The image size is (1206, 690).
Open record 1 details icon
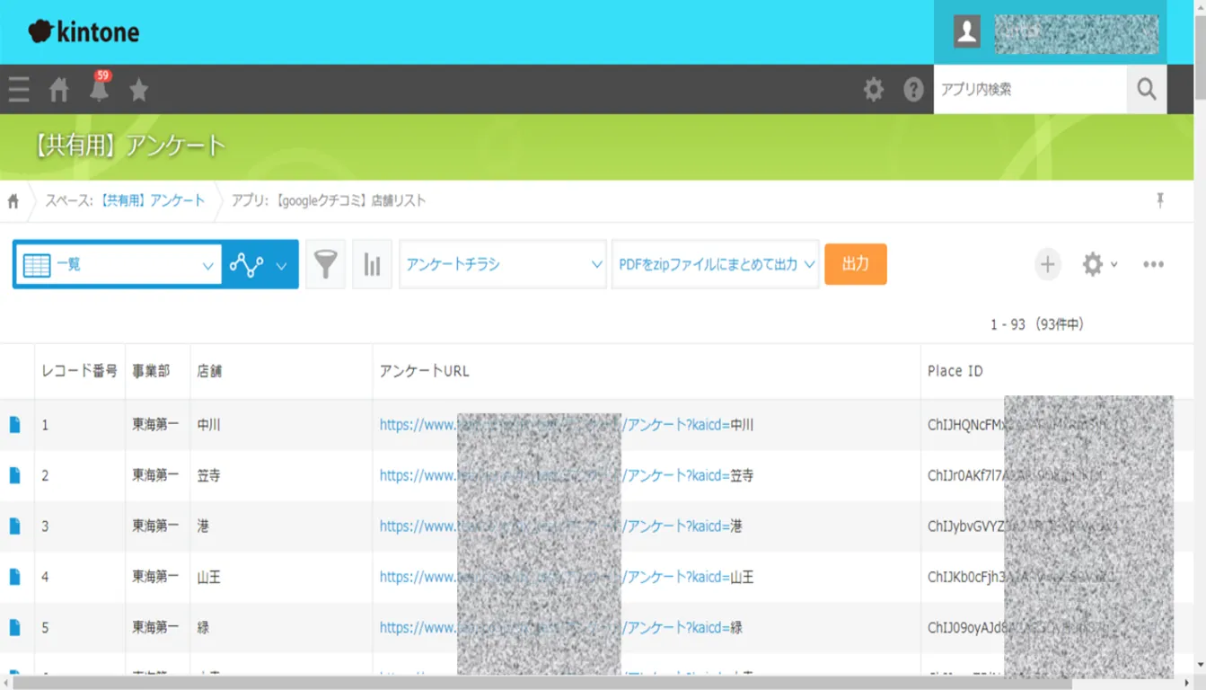(15, 425)
